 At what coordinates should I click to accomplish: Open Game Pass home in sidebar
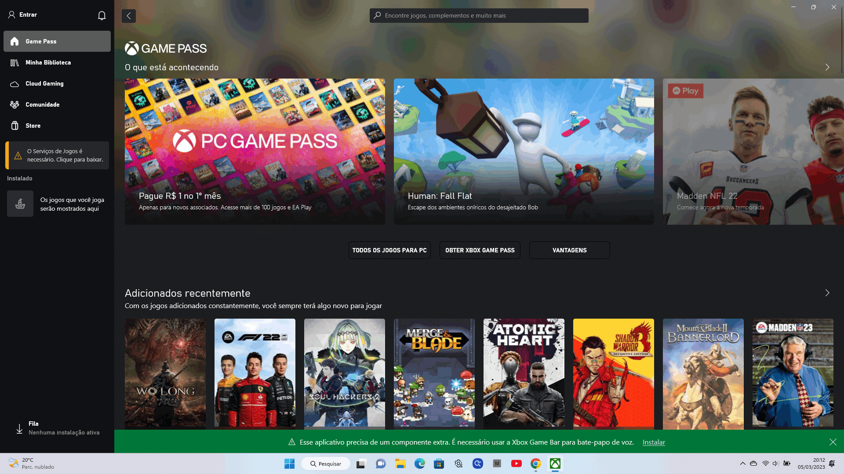[57, 41]
